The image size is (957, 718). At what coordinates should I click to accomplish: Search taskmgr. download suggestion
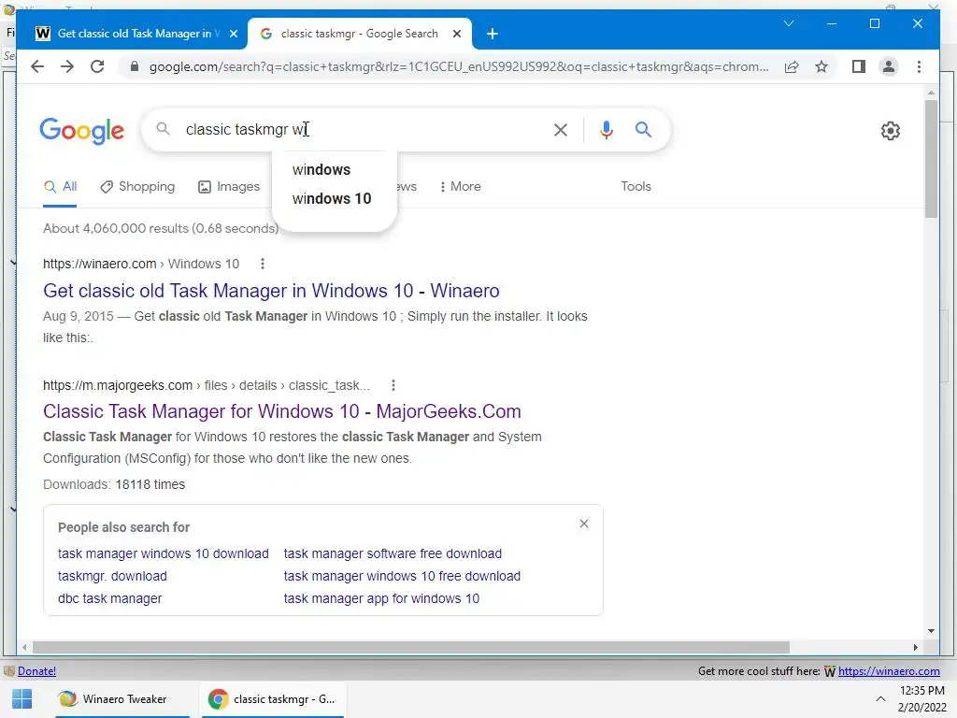coord(112,576)
